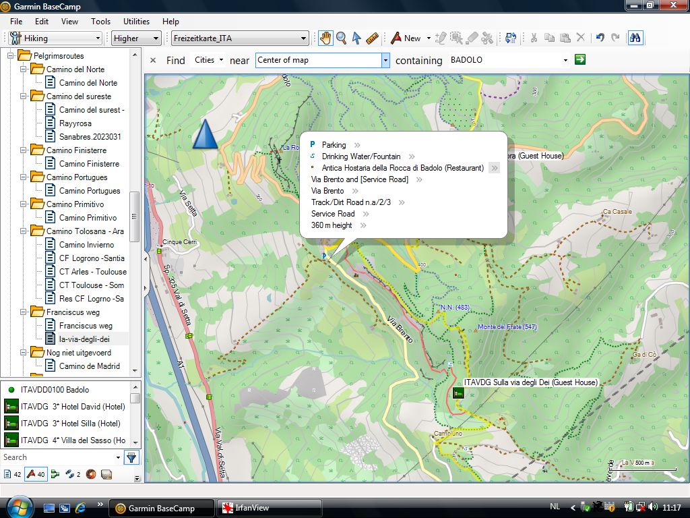
Task: Click the Send to Device icon
Action: pos(511,38)
